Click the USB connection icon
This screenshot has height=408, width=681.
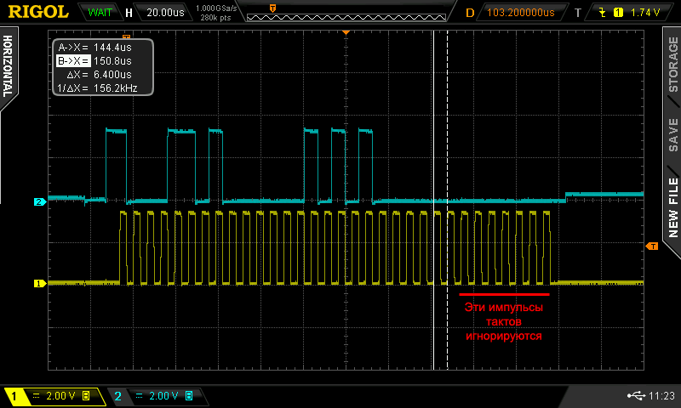[x=636, y=396]
